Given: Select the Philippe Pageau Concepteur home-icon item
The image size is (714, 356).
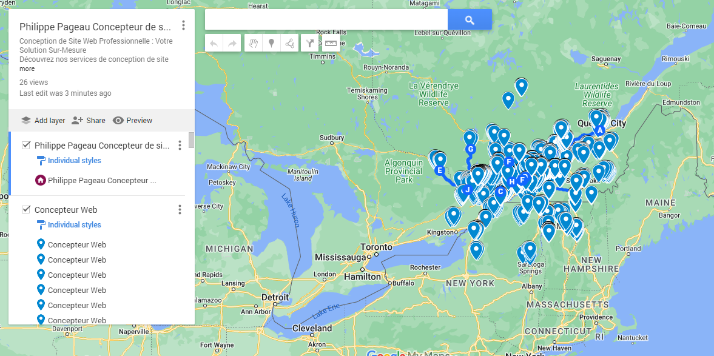Looking at the screenshot, I should tap(96, 180).
